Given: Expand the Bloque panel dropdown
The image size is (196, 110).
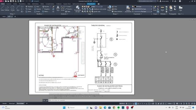Looking at the screenshot, I should coord(115,14).
